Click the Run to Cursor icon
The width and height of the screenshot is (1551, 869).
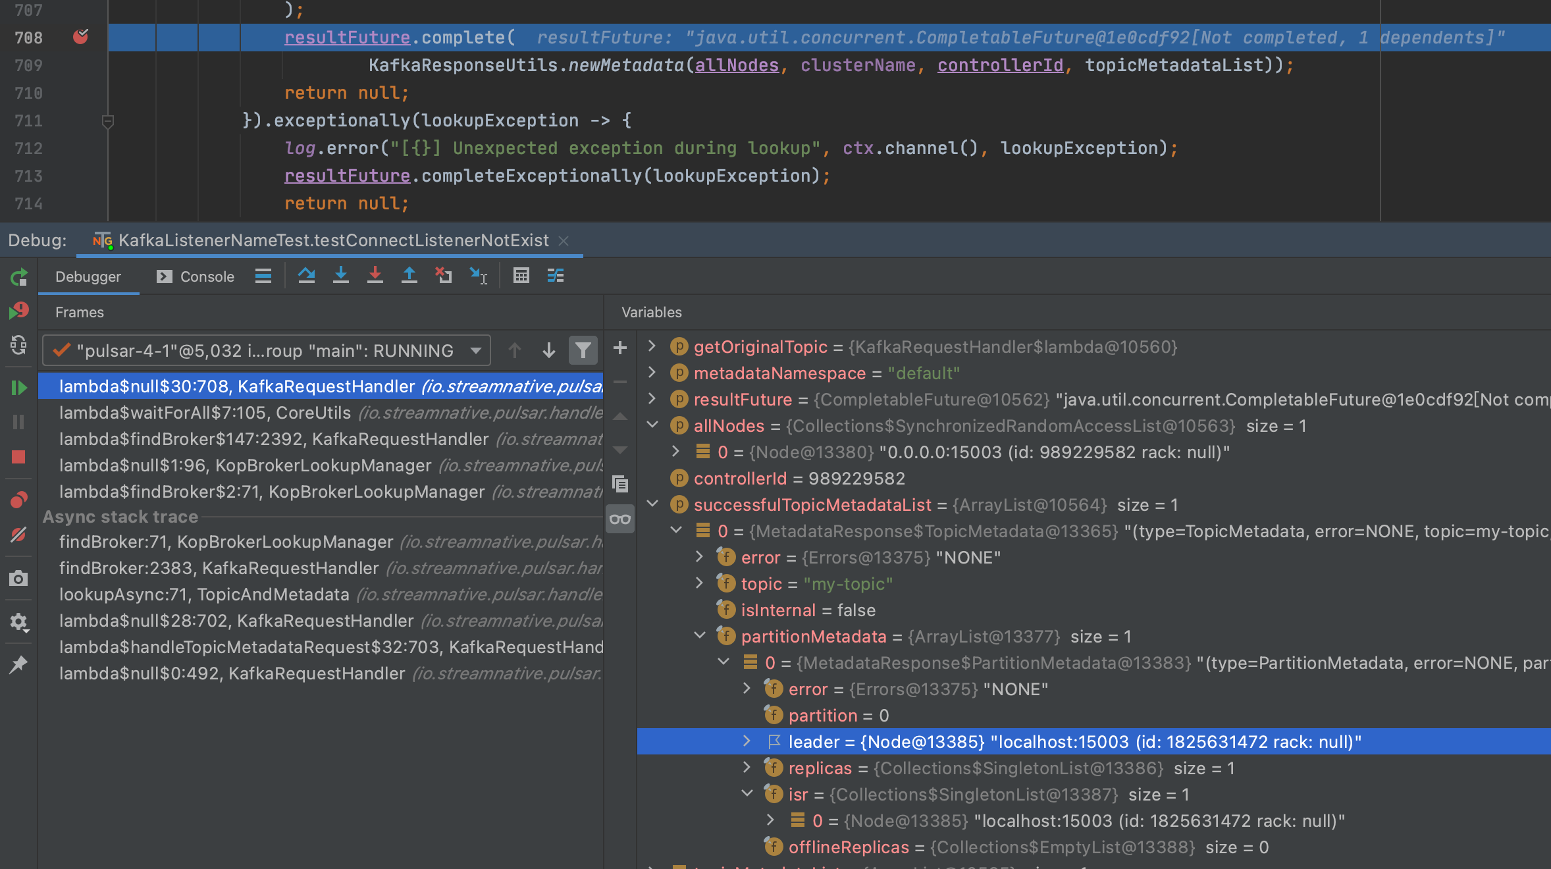[x=478, y=275]
